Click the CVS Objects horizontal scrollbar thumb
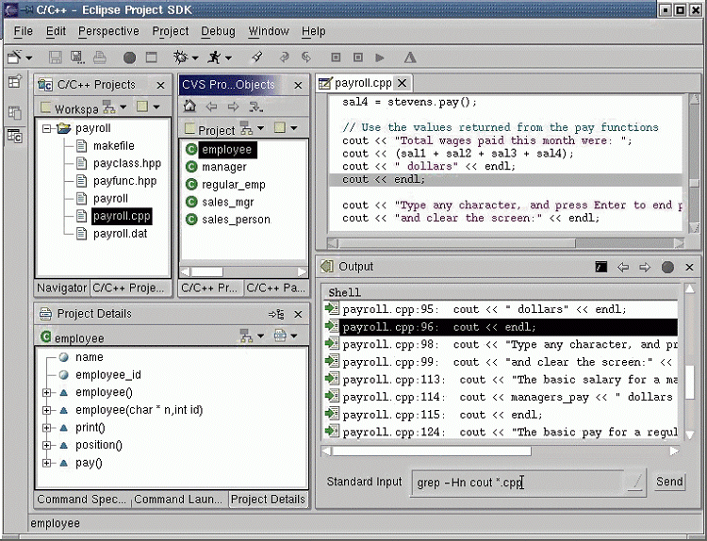707x541 pixels. point(207,272)
